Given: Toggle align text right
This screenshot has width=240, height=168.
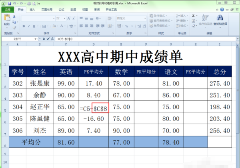Looking at the screenshot, I should 92,26.
